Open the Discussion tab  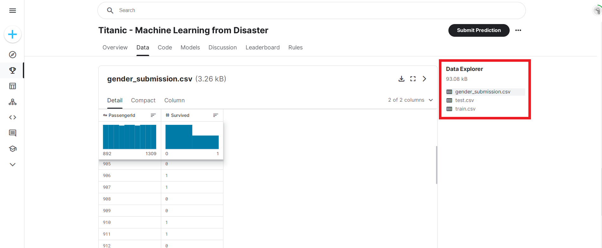222,48
